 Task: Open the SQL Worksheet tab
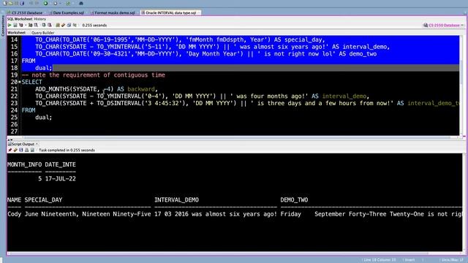(20, 19)
